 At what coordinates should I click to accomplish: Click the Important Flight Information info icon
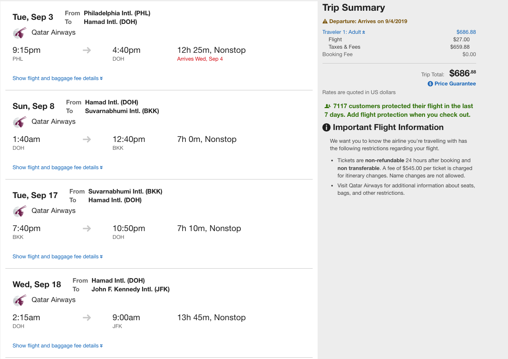pos(326,128)
